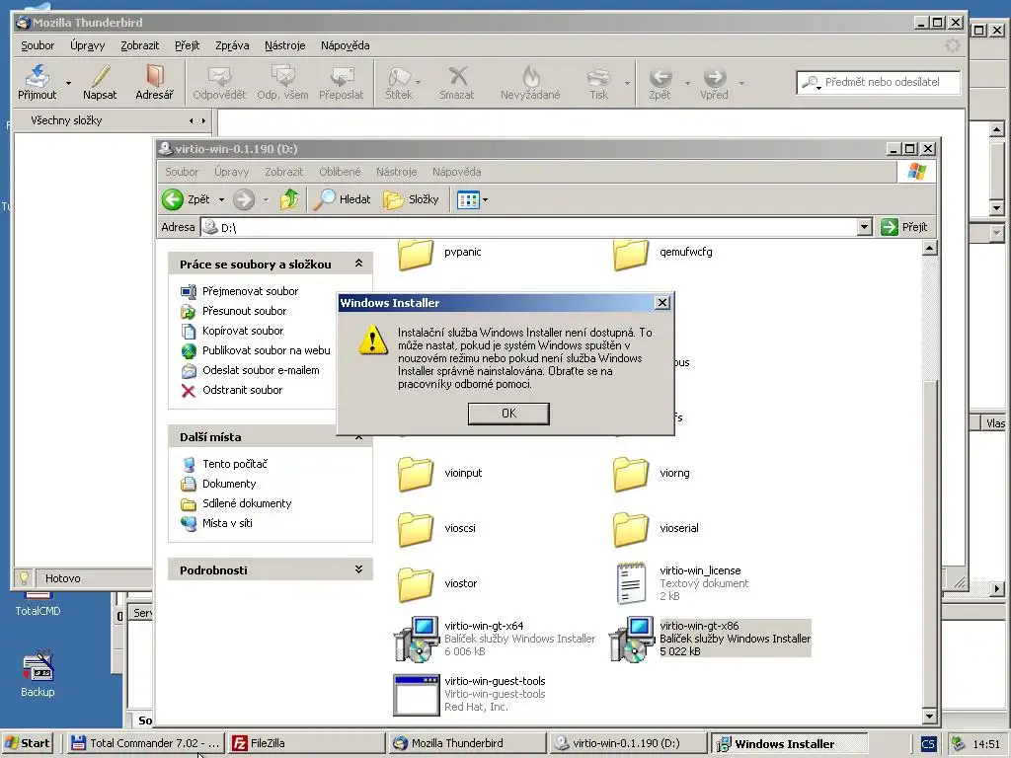
Task: Expand the Podrobnosti panel
Action: [358, 569]
